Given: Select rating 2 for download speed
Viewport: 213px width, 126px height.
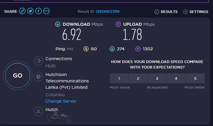Looking at the screenshot, I should click(138, 78).
